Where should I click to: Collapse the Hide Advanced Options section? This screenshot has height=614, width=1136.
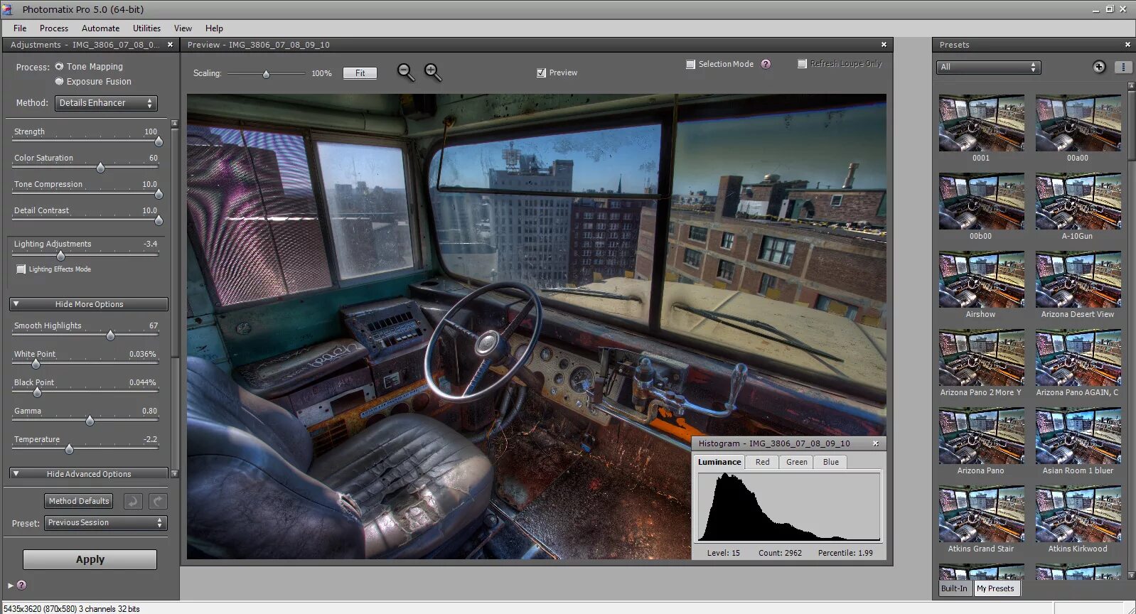tap(89, 474)
